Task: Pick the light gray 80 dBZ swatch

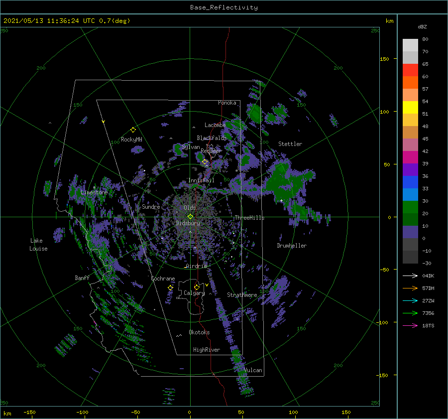Action: pos(410,45)
